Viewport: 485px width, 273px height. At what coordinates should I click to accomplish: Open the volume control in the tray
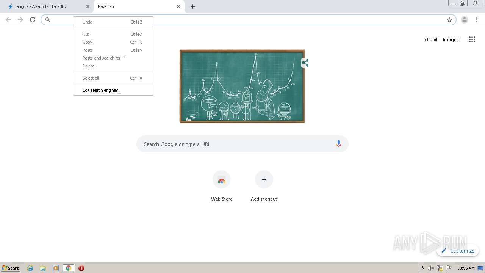pos(431,268)
